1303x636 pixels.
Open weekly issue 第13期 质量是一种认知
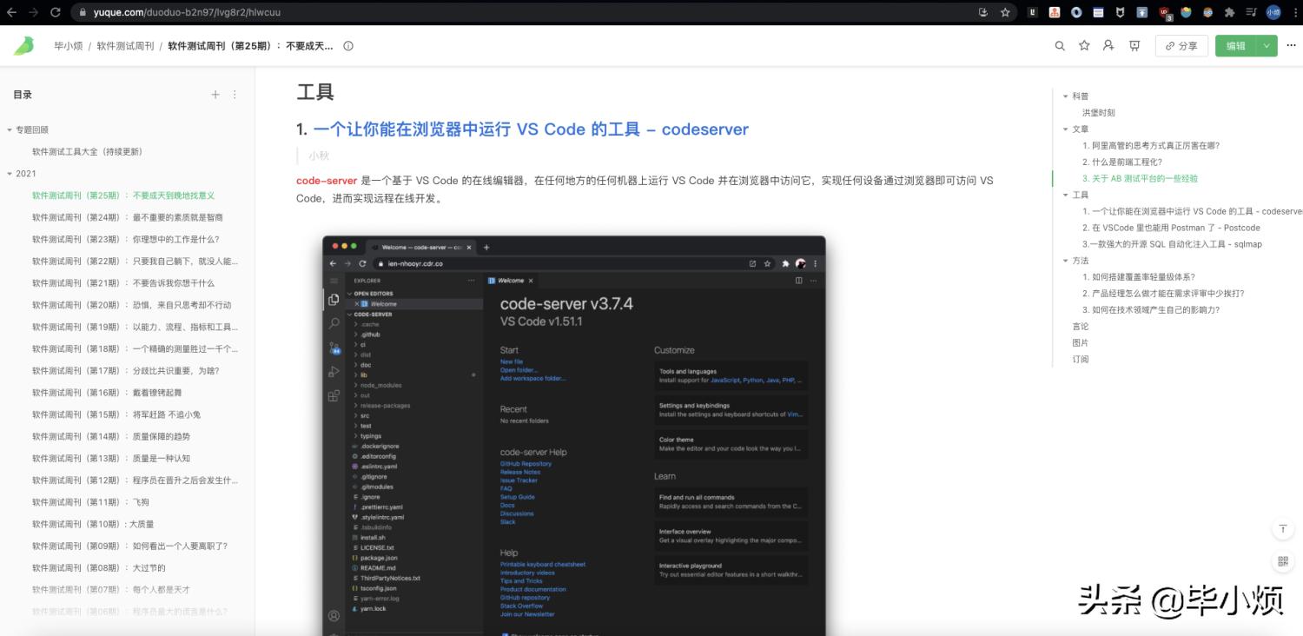pyautogui.click(x=111, y=458)
